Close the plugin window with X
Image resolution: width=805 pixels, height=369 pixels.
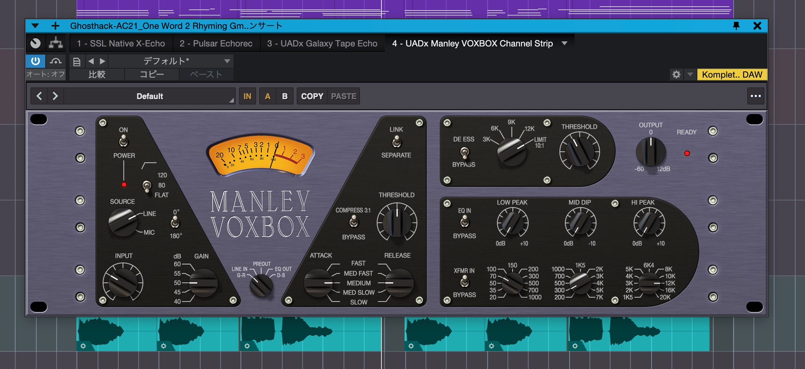(757, 26)
